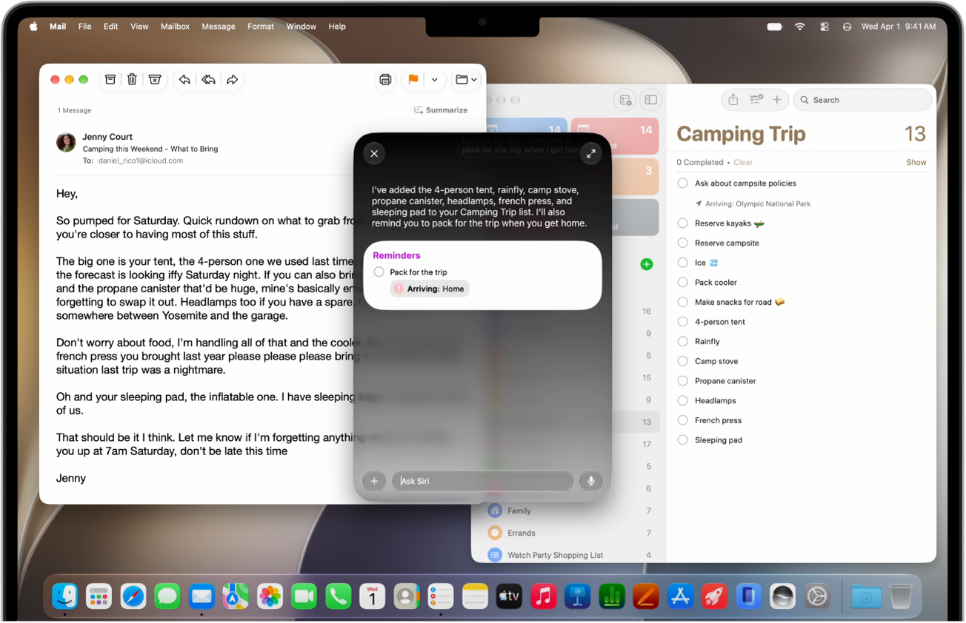Complete Ask about campsite policies
The image size is (966, 623).
[683, 183]
